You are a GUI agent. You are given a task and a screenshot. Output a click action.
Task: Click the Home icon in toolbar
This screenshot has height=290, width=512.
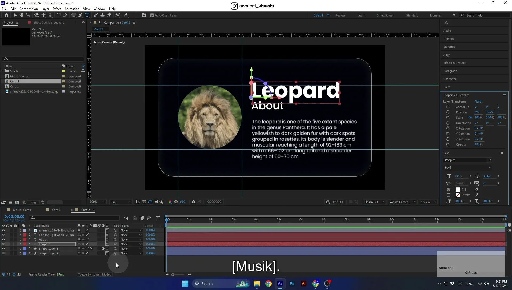(x=6, y=15)
